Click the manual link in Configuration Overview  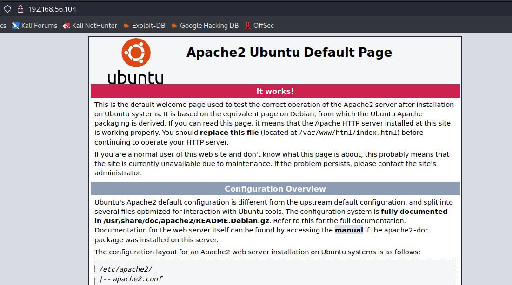pyautogui.click(x=349, y=230)
